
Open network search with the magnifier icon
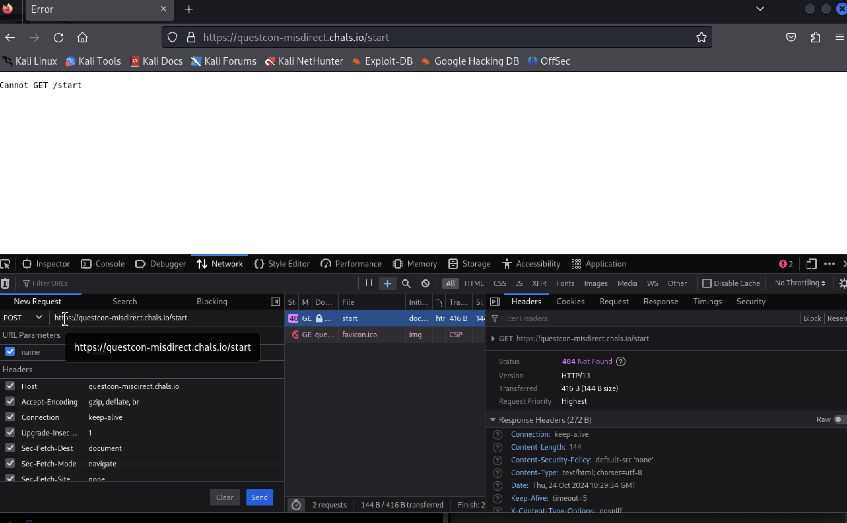406,283
